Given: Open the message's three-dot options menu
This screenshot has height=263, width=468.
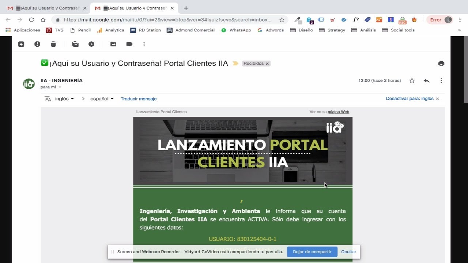Looking at the screenshot, I should [x=441, y=80].
